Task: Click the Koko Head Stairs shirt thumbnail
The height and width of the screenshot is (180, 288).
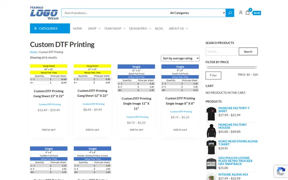Action: (x=211, y=147)
